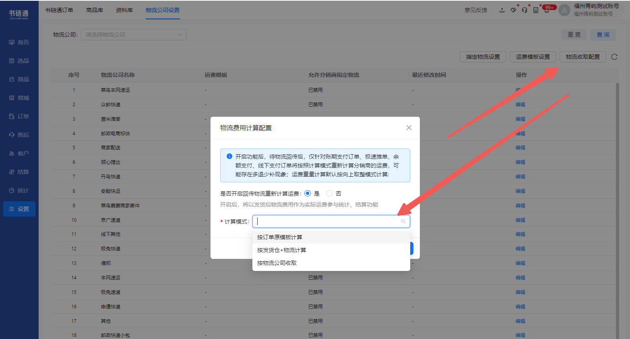Open 选品 in the left sidebar
This screenshot has height=339, width=630.
(x=19, y=61)
